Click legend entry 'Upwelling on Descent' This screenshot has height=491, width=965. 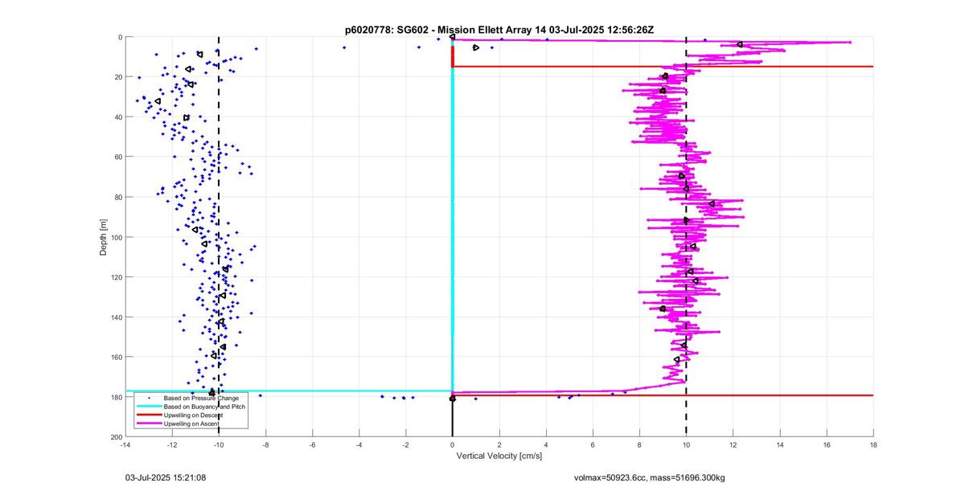coord(194,415)
